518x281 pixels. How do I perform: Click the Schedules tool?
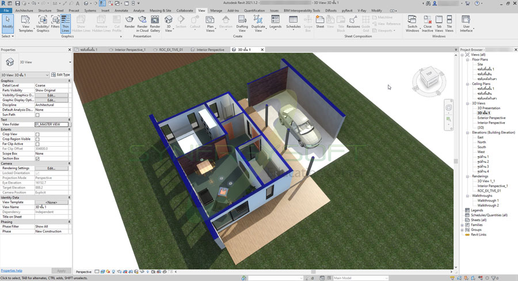click(294, 23)
